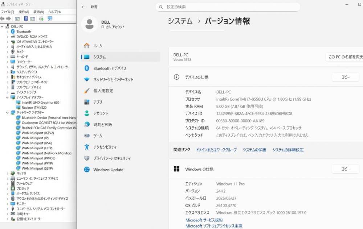Select WAN Miniport (PPPOE) entry

tap(38, 158)
